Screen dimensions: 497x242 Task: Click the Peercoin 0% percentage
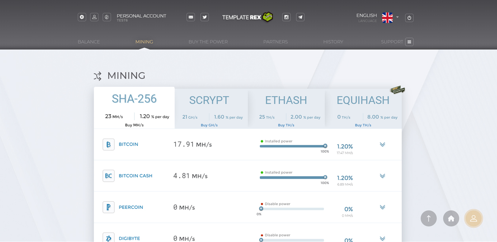click(x=348, y=209)
